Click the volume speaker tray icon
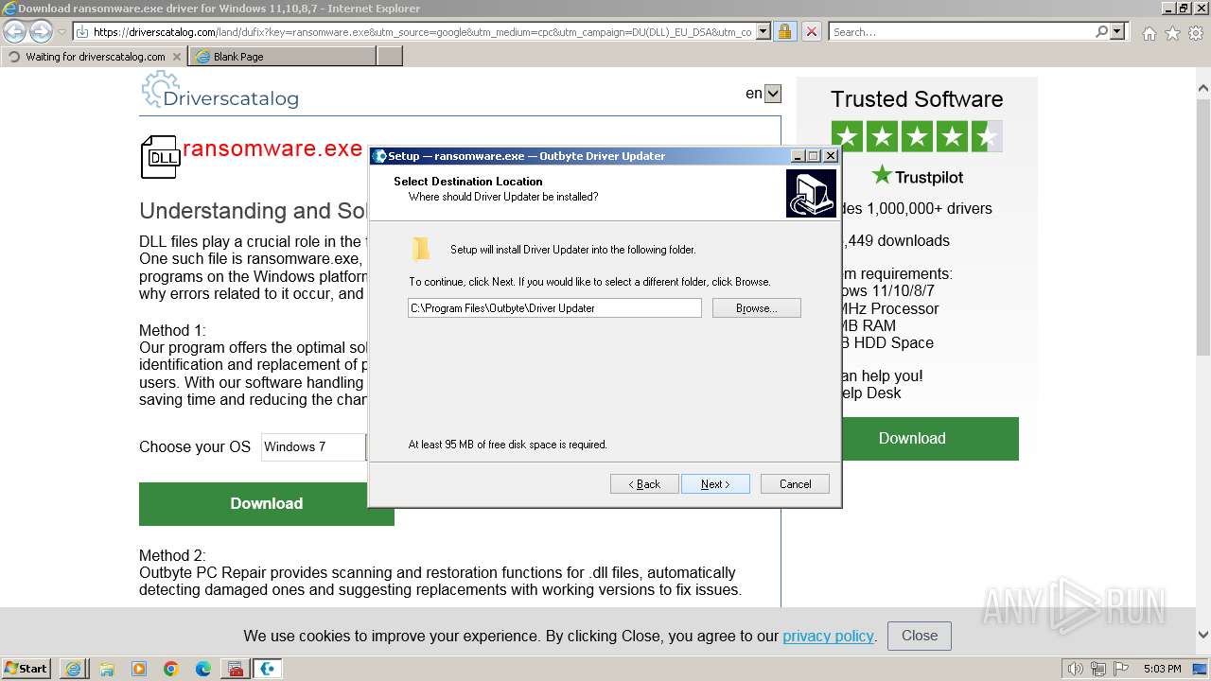This screenshot has height=681, width=1211. click(1075, 669)
